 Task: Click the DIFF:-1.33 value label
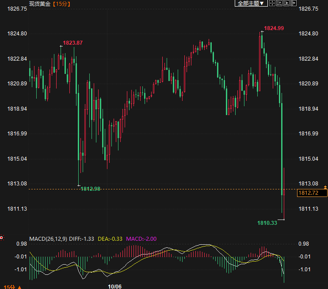pyautogui.click(x=82, y=239)
